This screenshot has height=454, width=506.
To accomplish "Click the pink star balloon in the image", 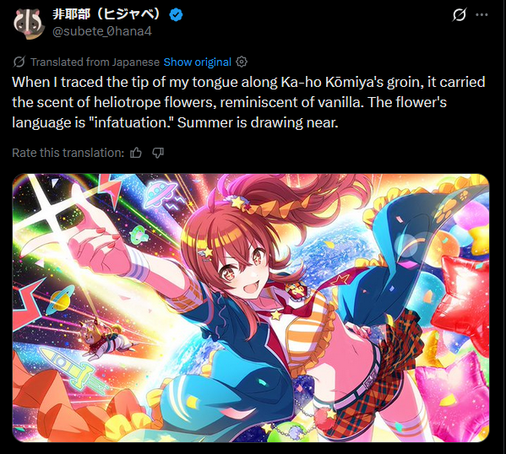I will point(452,392).
